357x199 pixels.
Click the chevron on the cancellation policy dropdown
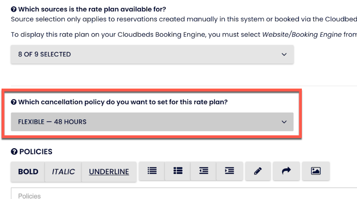[x=284, y=122]
